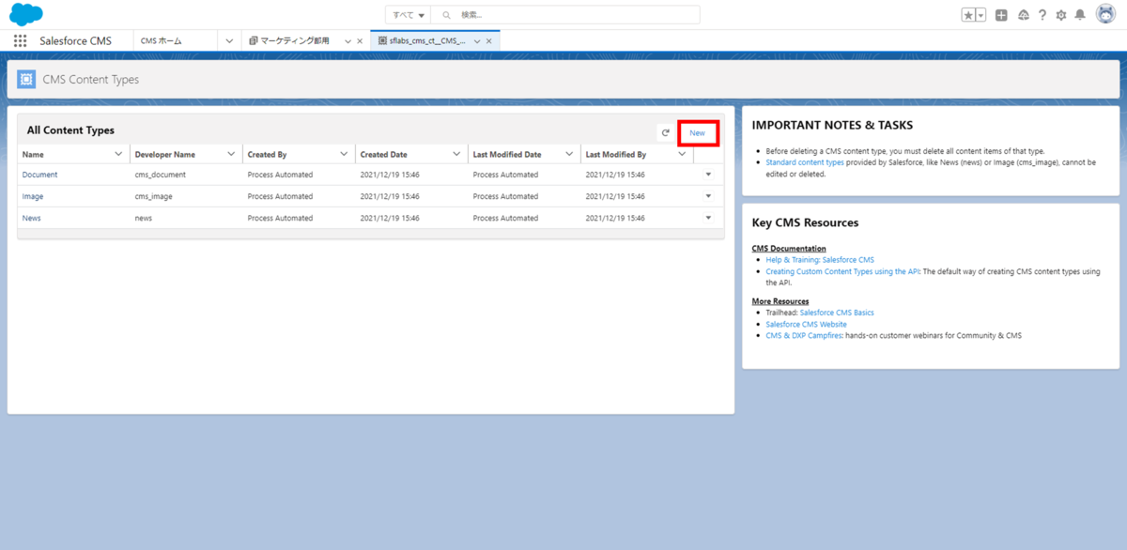Open the Document content type link
1127x550 pixels.
pyautogui.click(x=39, y=175)
